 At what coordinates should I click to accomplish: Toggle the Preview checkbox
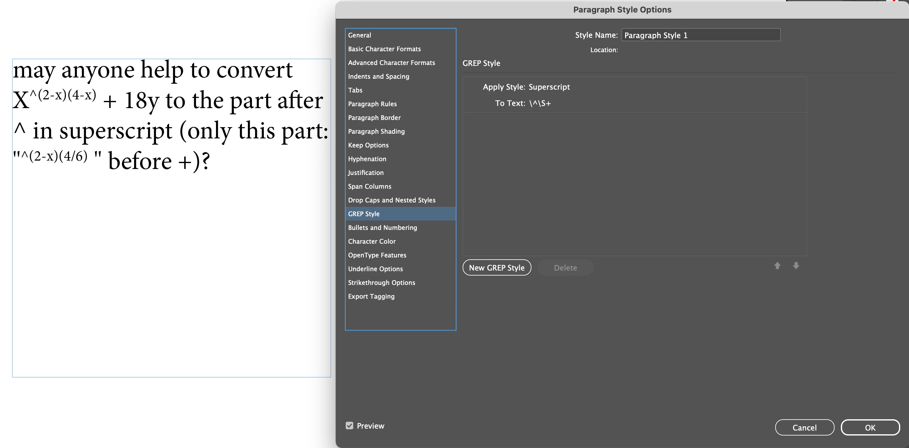(349, 426)
